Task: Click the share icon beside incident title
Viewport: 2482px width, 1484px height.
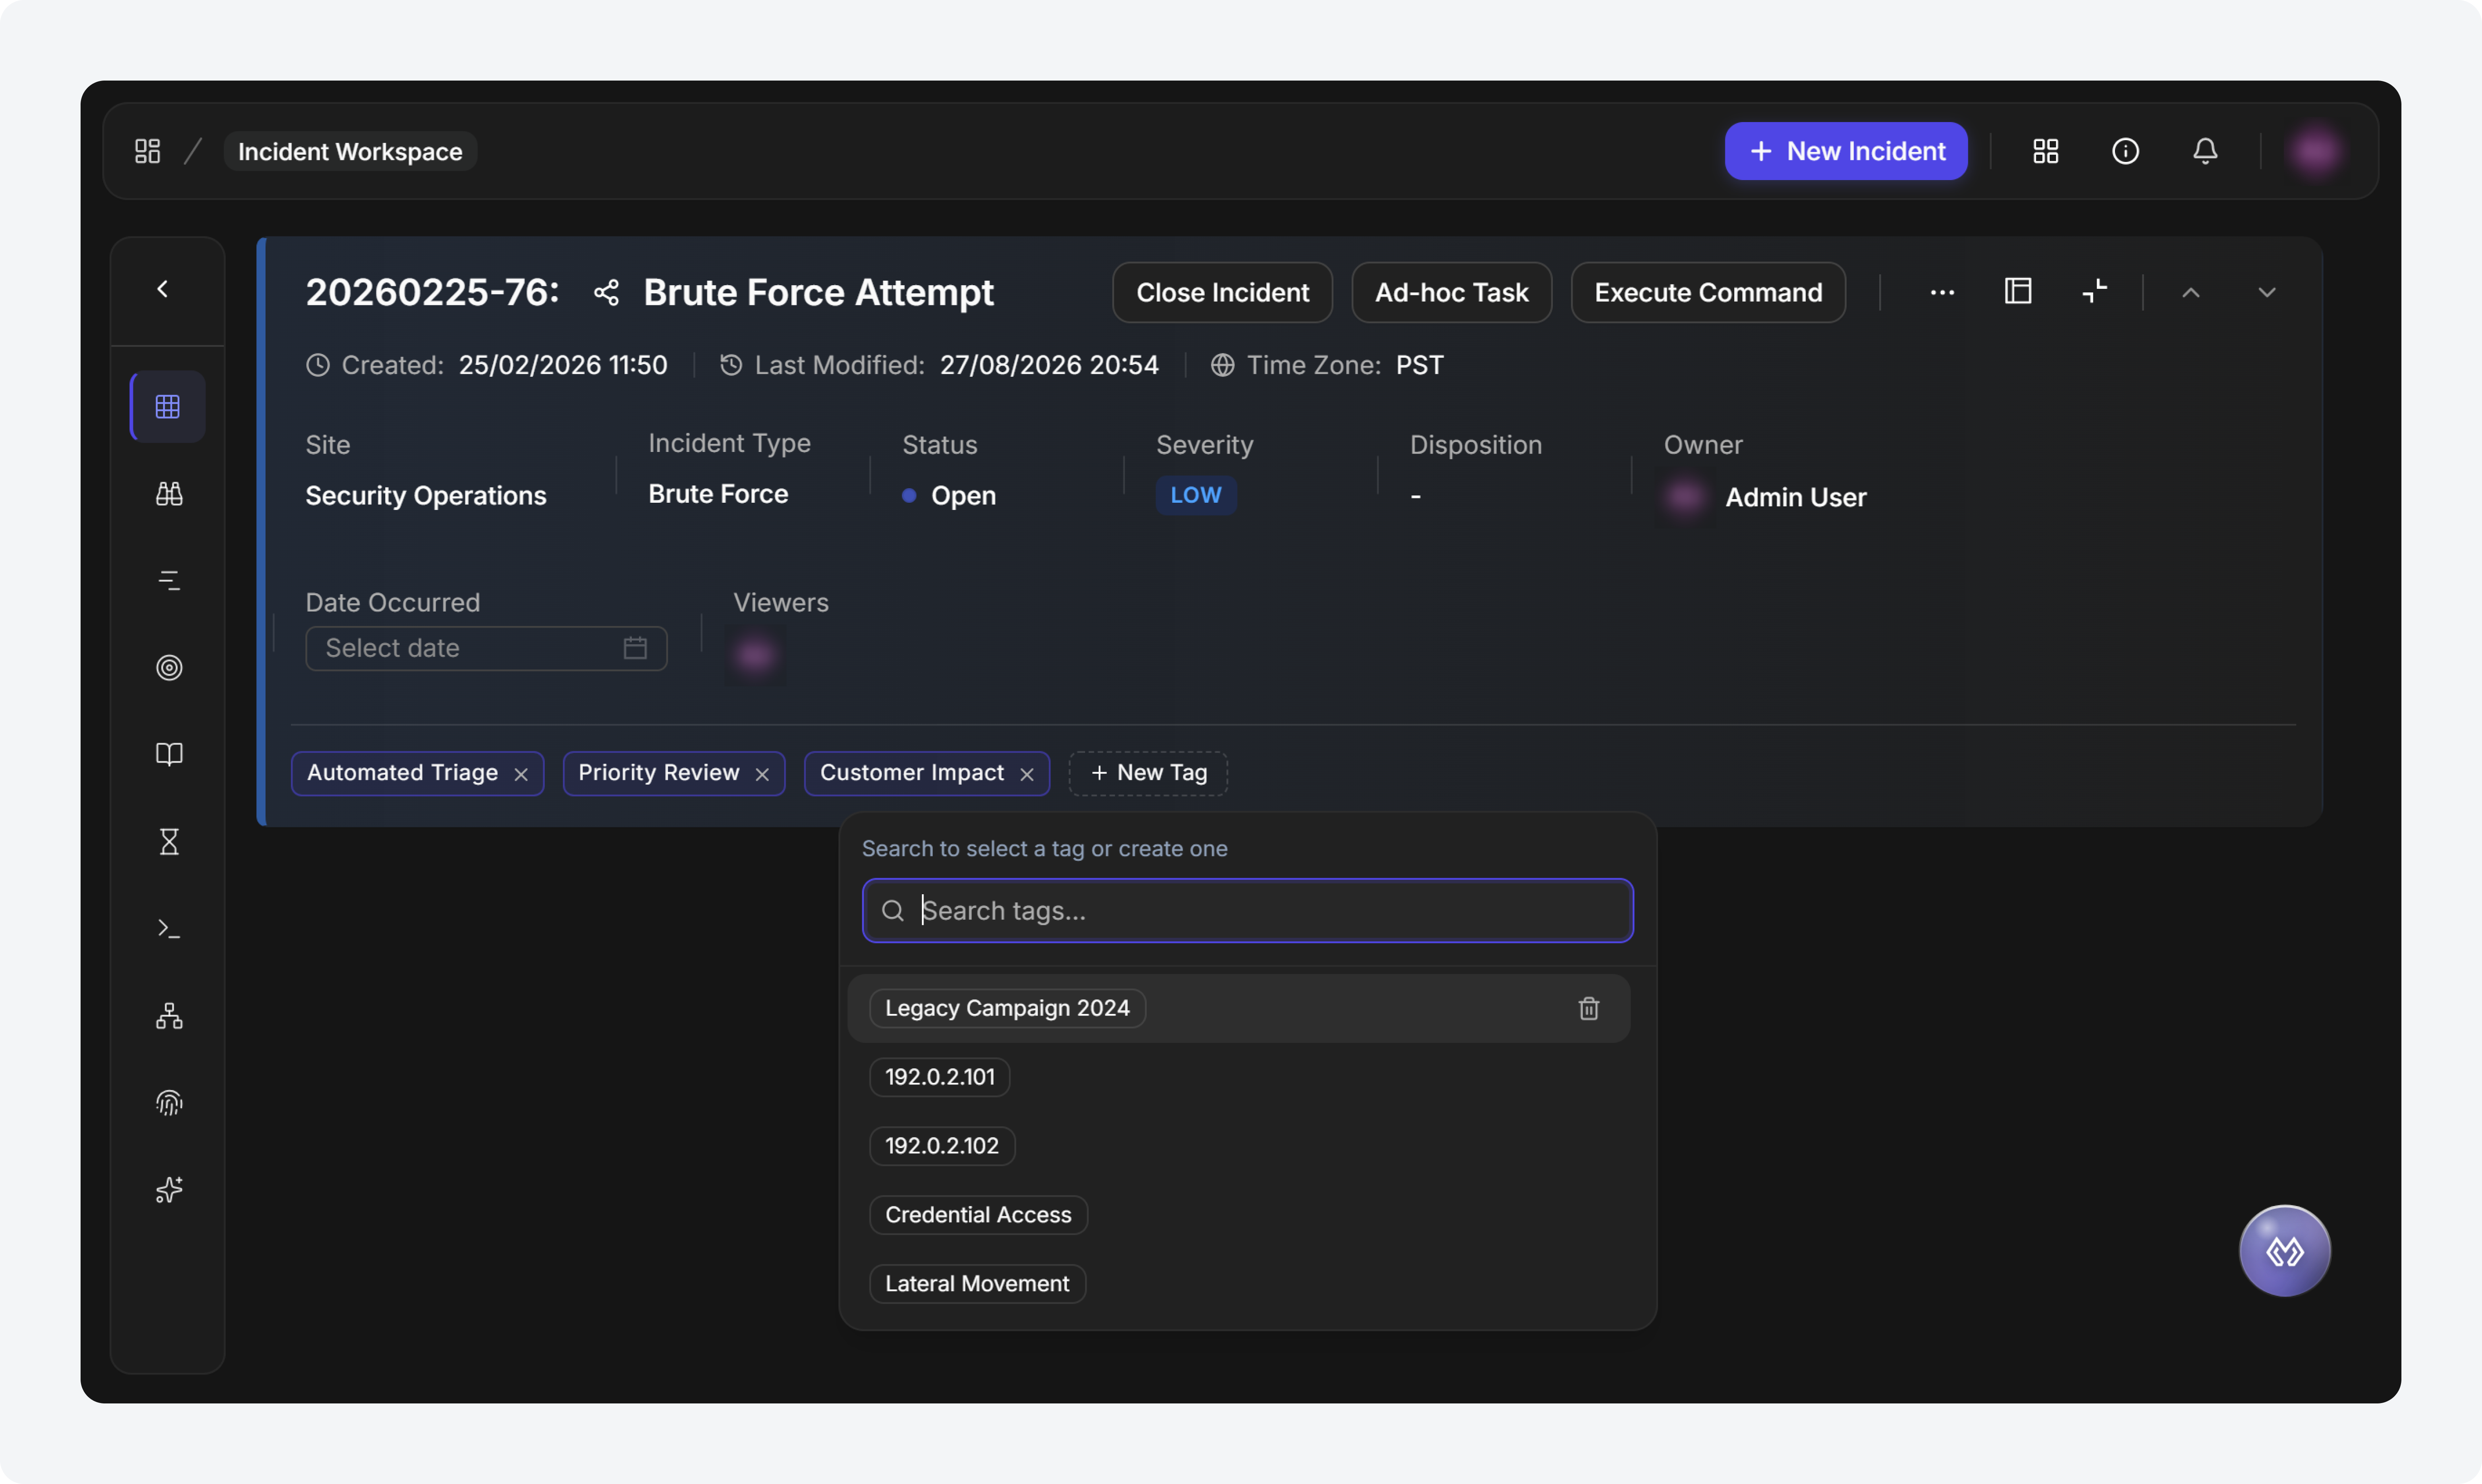Action: pos(606,293)
